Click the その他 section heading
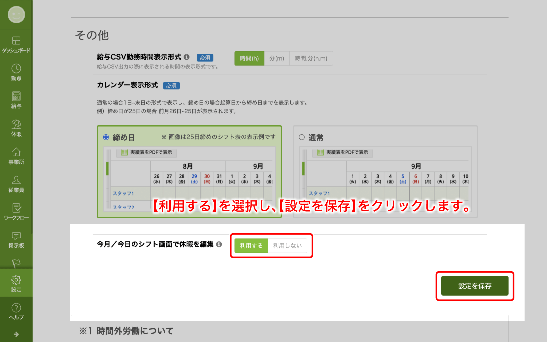 (92, 35)
